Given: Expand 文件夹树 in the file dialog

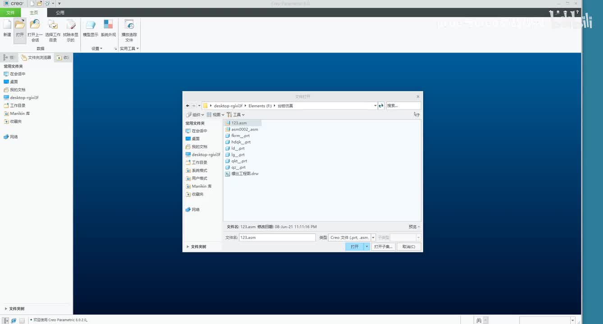Looking at the screenshot, I should coord(196,247).
